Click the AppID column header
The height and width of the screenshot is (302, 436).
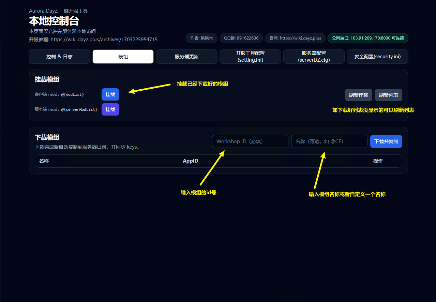(190, 161)
